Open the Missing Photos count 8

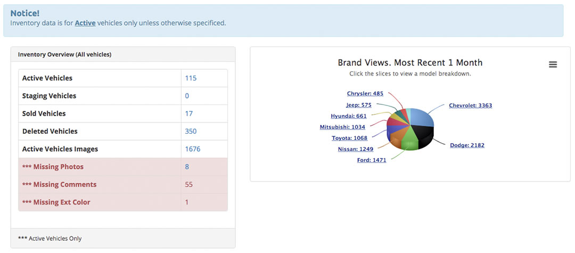coord(187,167)
